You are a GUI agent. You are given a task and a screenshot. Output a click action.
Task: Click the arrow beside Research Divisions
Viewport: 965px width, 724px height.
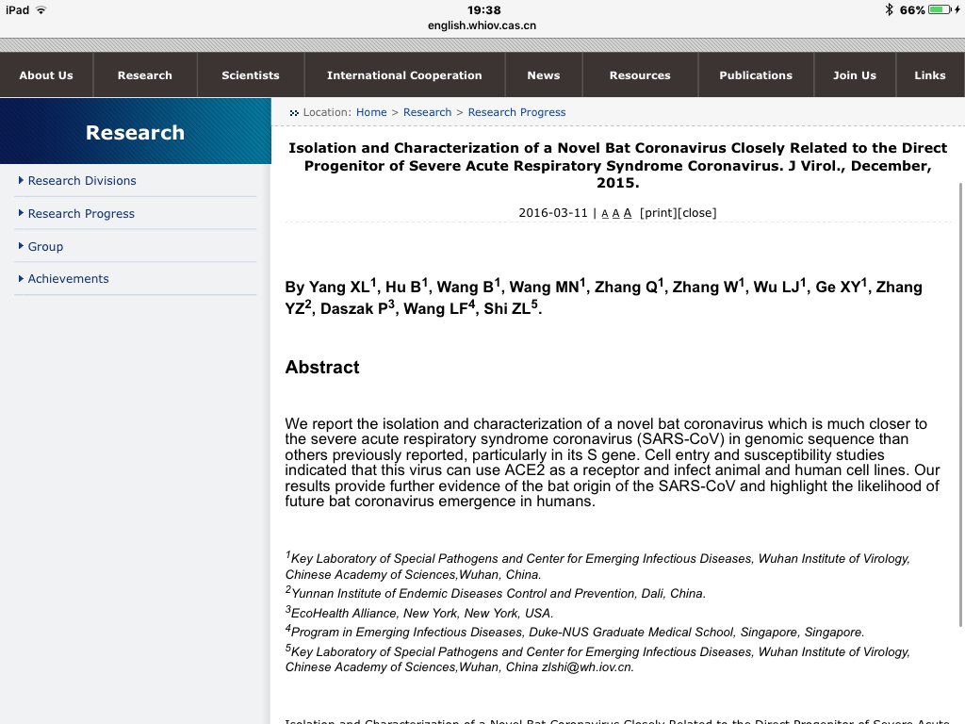tap(21, 180)
